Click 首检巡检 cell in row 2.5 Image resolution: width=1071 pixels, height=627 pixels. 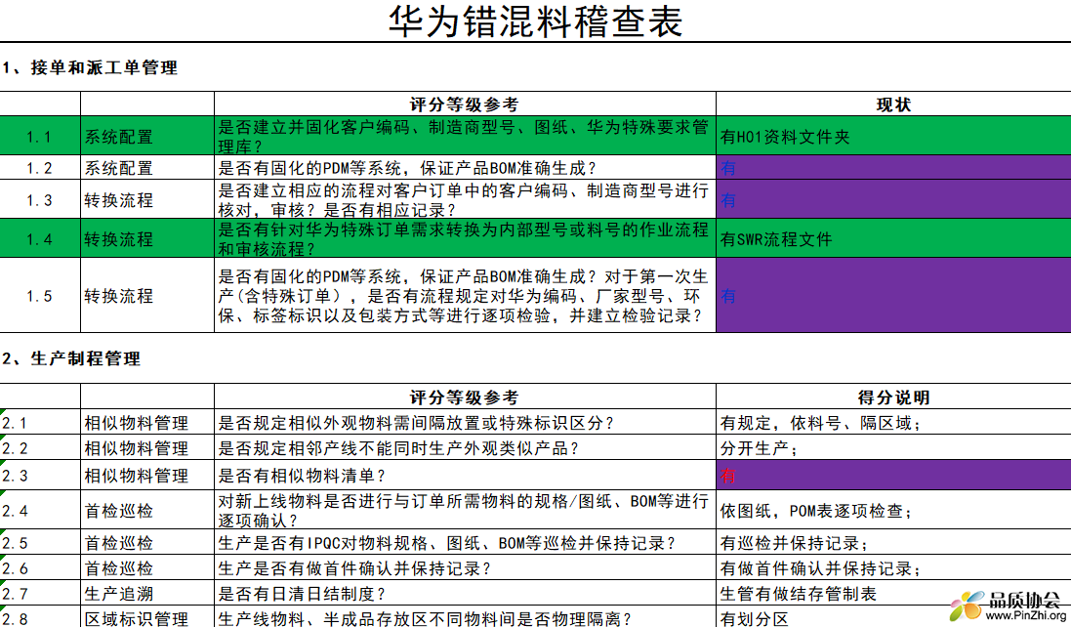click(146, 542)
